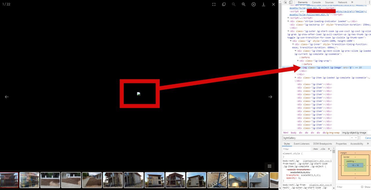The height and width of the screenshot is (190, 371).
Task: Open the plugins.min.css:6 source link
Action: coord(320,185)
